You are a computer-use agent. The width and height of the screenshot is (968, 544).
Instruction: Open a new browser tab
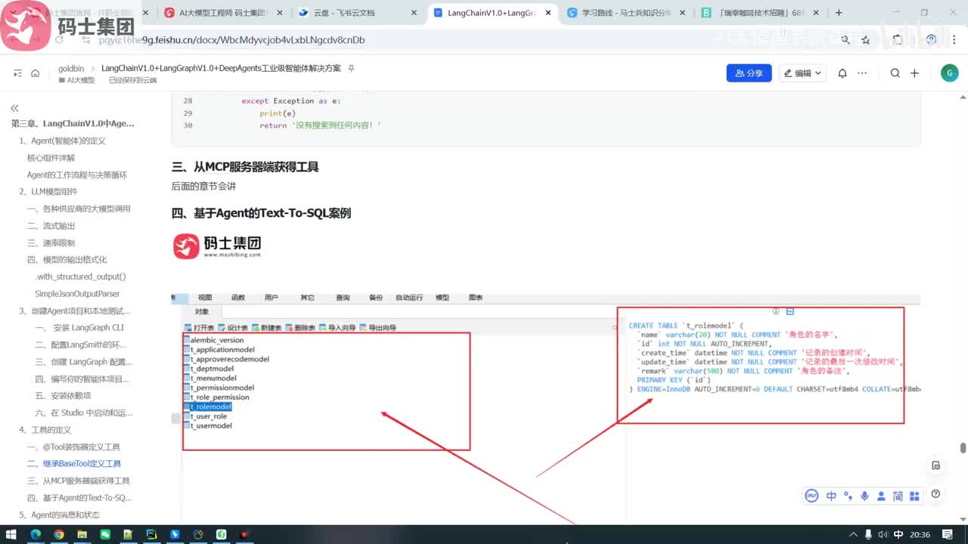pyautogui.click(x=838, y=13)
